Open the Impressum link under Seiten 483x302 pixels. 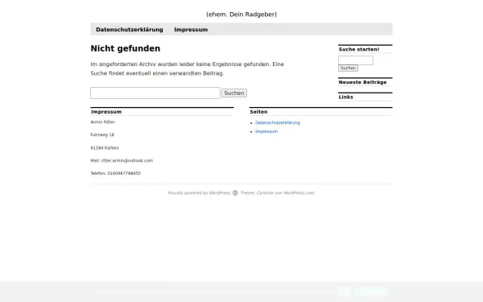[266, 131]
